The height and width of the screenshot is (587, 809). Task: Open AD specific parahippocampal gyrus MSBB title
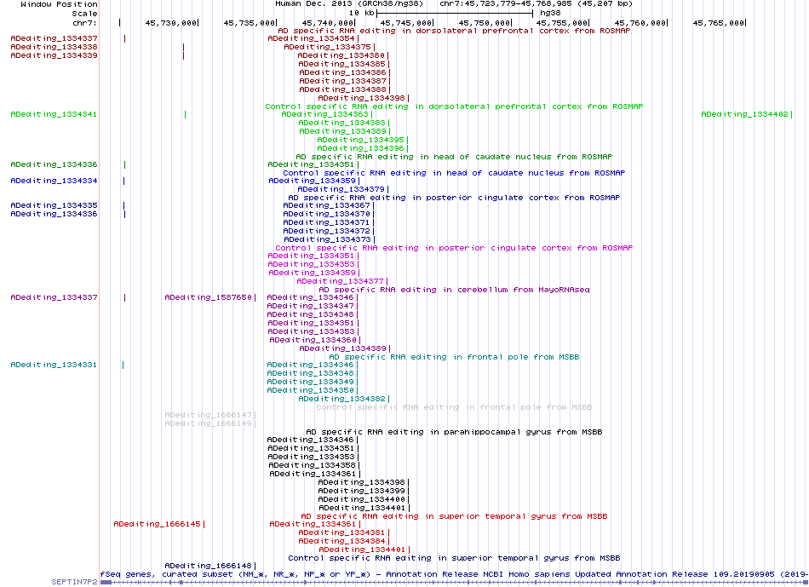point(454,432)
